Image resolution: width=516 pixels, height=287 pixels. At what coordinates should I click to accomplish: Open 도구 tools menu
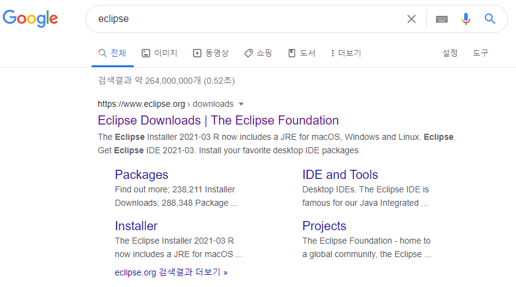click(x=481, y=53)
